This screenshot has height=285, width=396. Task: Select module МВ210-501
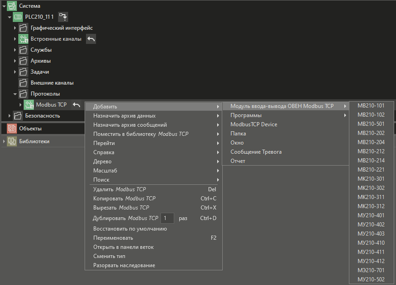click(x=371, y=124)
